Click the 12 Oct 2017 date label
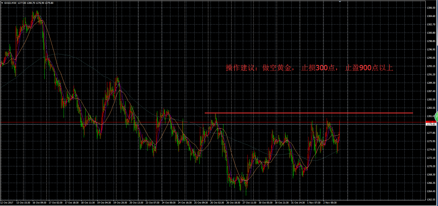The width and height of the screenshot is (438, 206). pos(7,203)
